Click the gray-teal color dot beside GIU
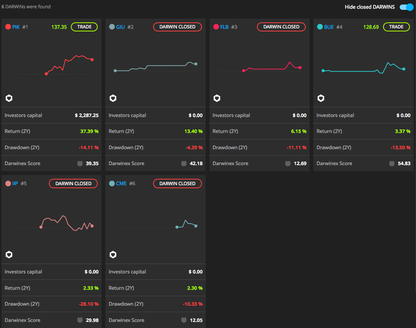The image size is (416, 328). (112, 27)
